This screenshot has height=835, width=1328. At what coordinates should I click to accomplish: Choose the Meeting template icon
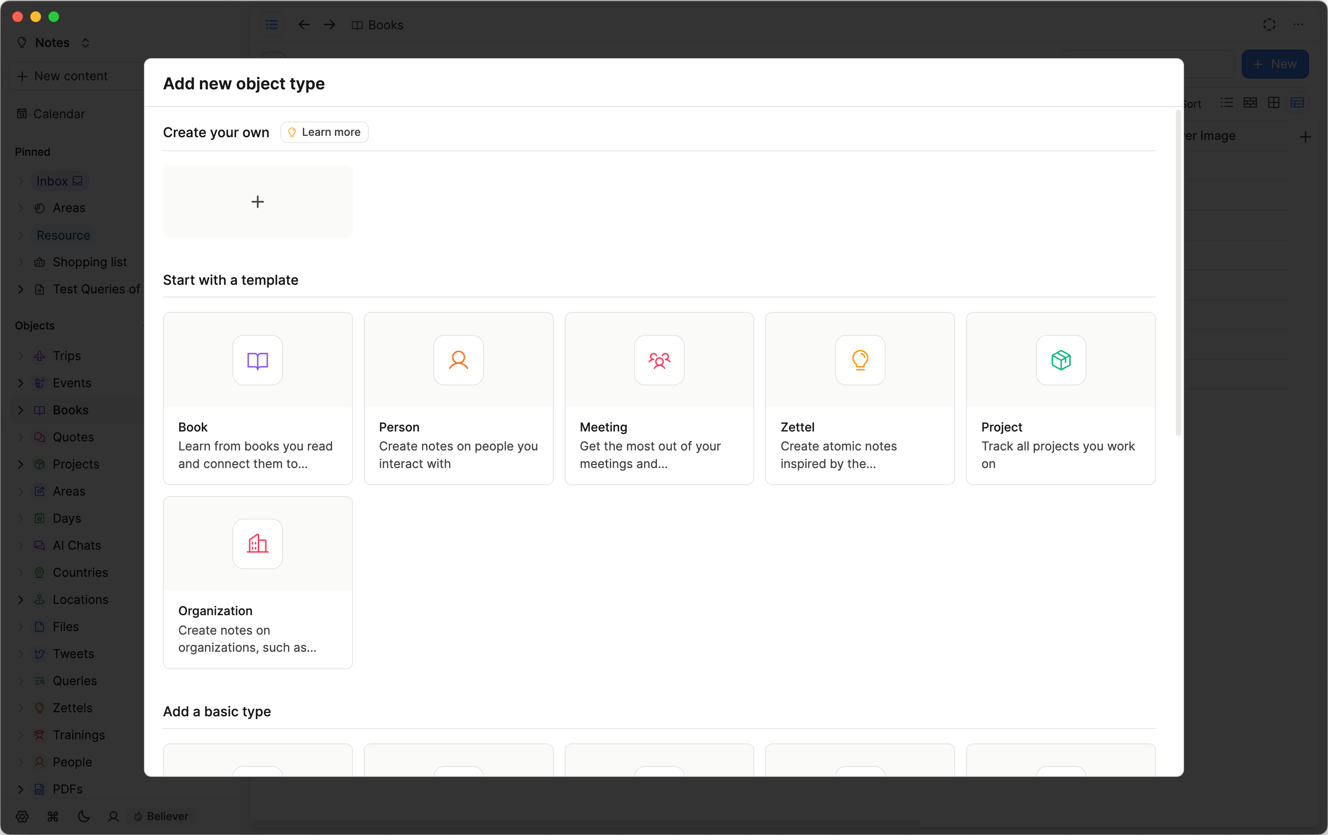(x=659, y=361)
